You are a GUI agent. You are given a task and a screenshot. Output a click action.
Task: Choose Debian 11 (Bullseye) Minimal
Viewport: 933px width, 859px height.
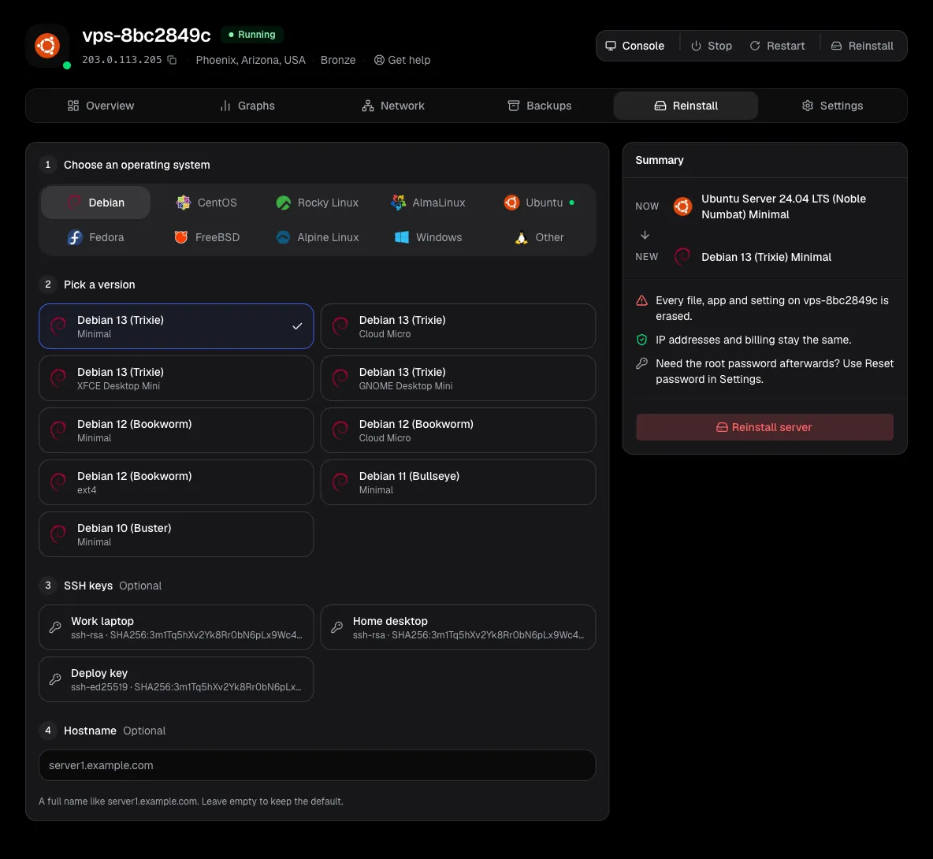click(x=458, y=482)
